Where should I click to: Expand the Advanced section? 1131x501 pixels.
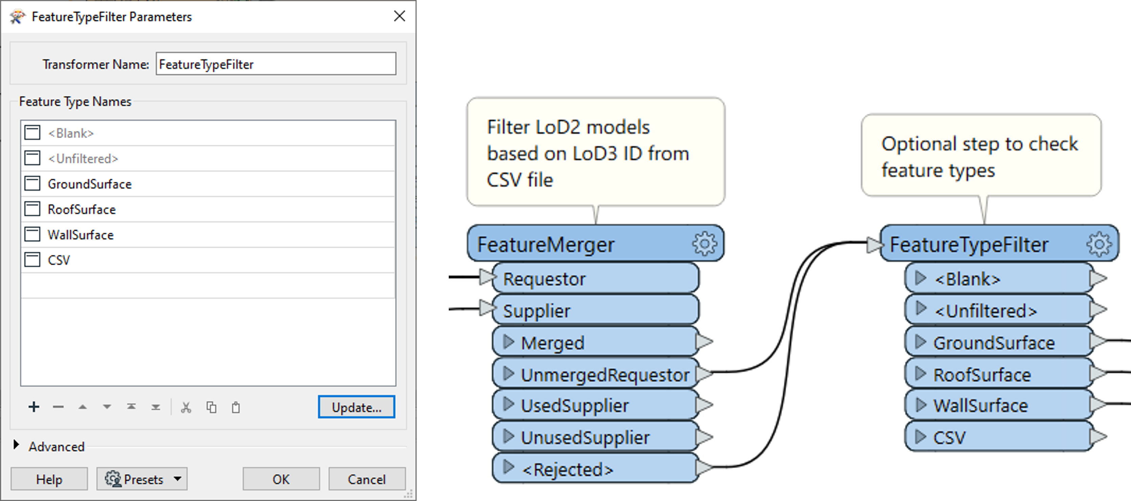(16, 445)
